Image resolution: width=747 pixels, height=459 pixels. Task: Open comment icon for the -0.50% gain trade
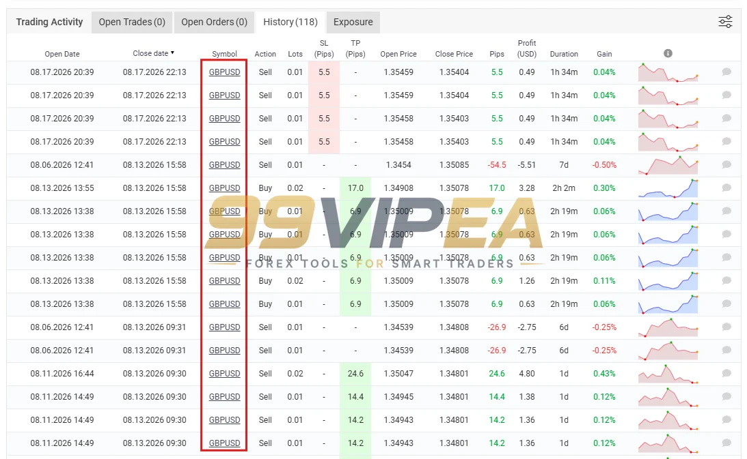726,164
